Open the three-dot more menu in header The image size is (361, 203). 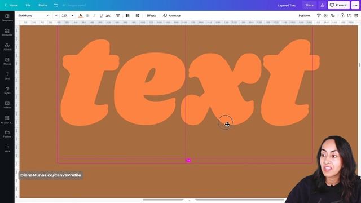(355, 5)
